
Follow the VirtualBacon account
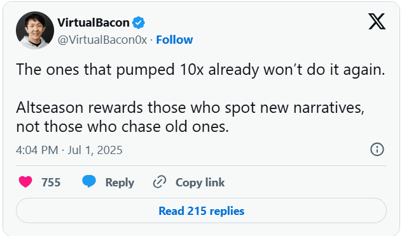[174, 40]
